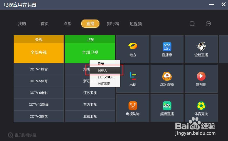Close the 电视应用安装器 window

pos(223,4)
